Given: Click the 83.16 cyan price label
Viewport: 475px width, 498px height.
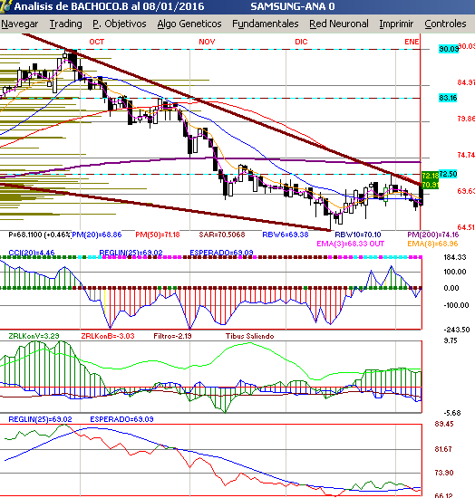Looking at the screenshot, I should tap(448, 98).
